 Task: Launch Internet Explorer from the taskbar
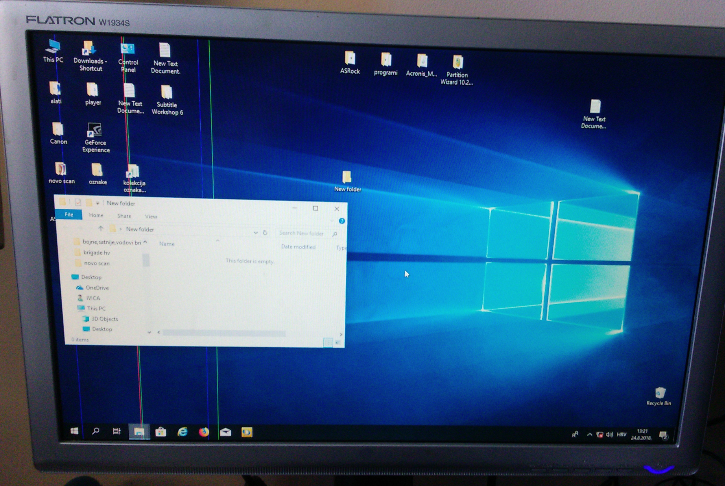click(182, 432)
